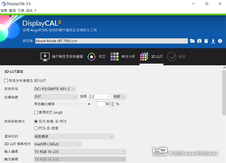The width and height of the screenshot is (226, 163).
Task: Switch to the 3D LUT tab
Action: coord(151,57)
